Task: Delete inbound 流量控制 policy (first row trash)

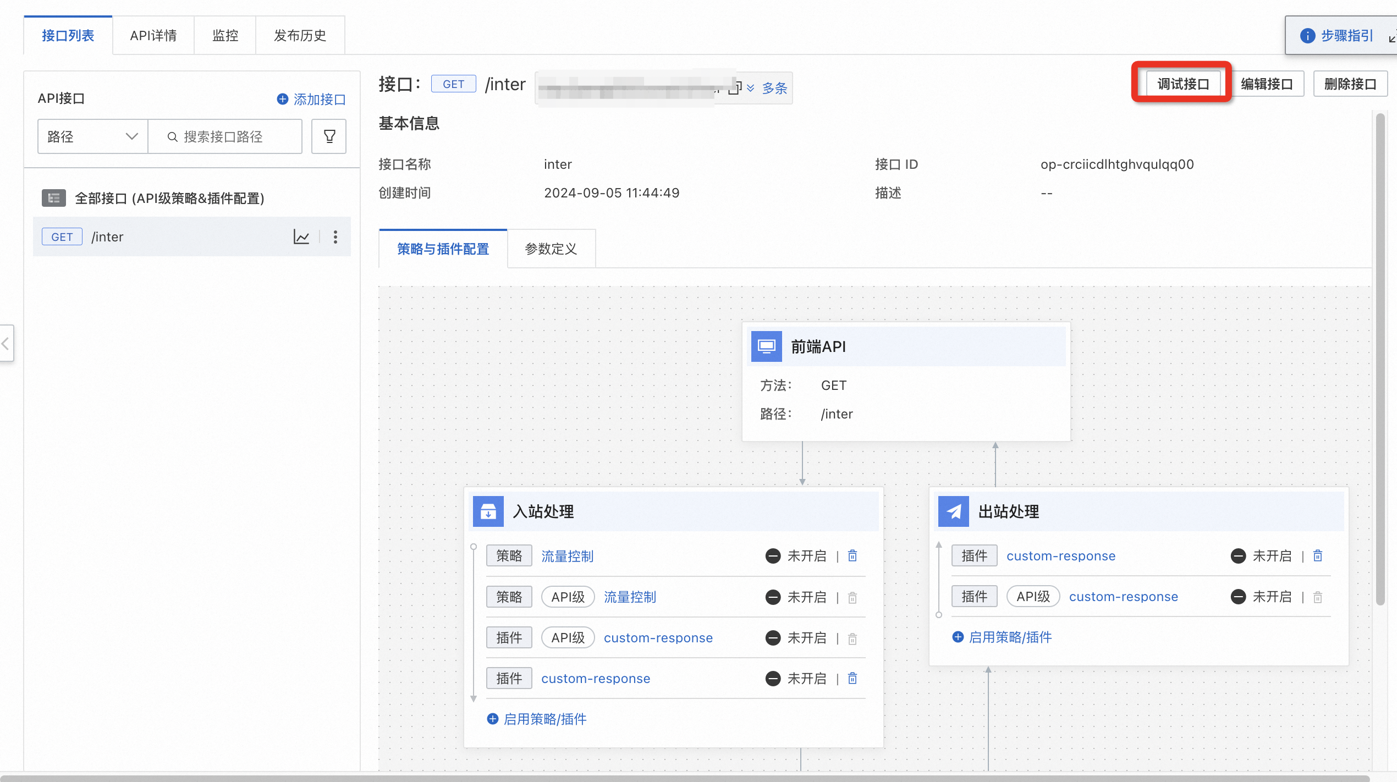Action: (x=853, y=556)
